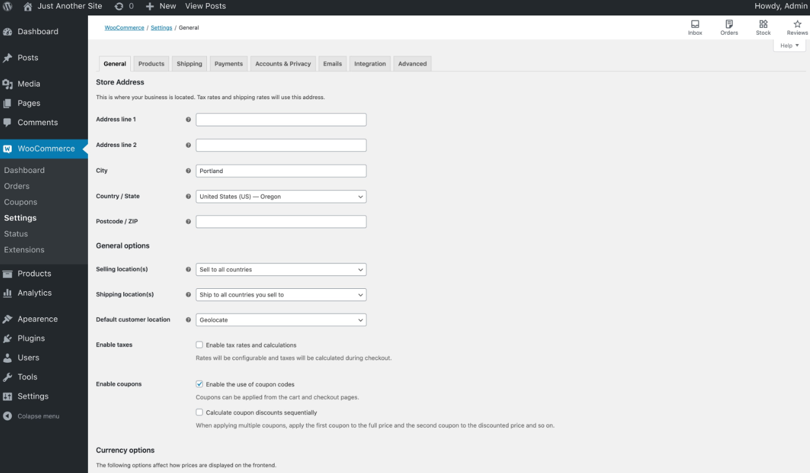Open the Default customer location dropdown

coord(281,320)
